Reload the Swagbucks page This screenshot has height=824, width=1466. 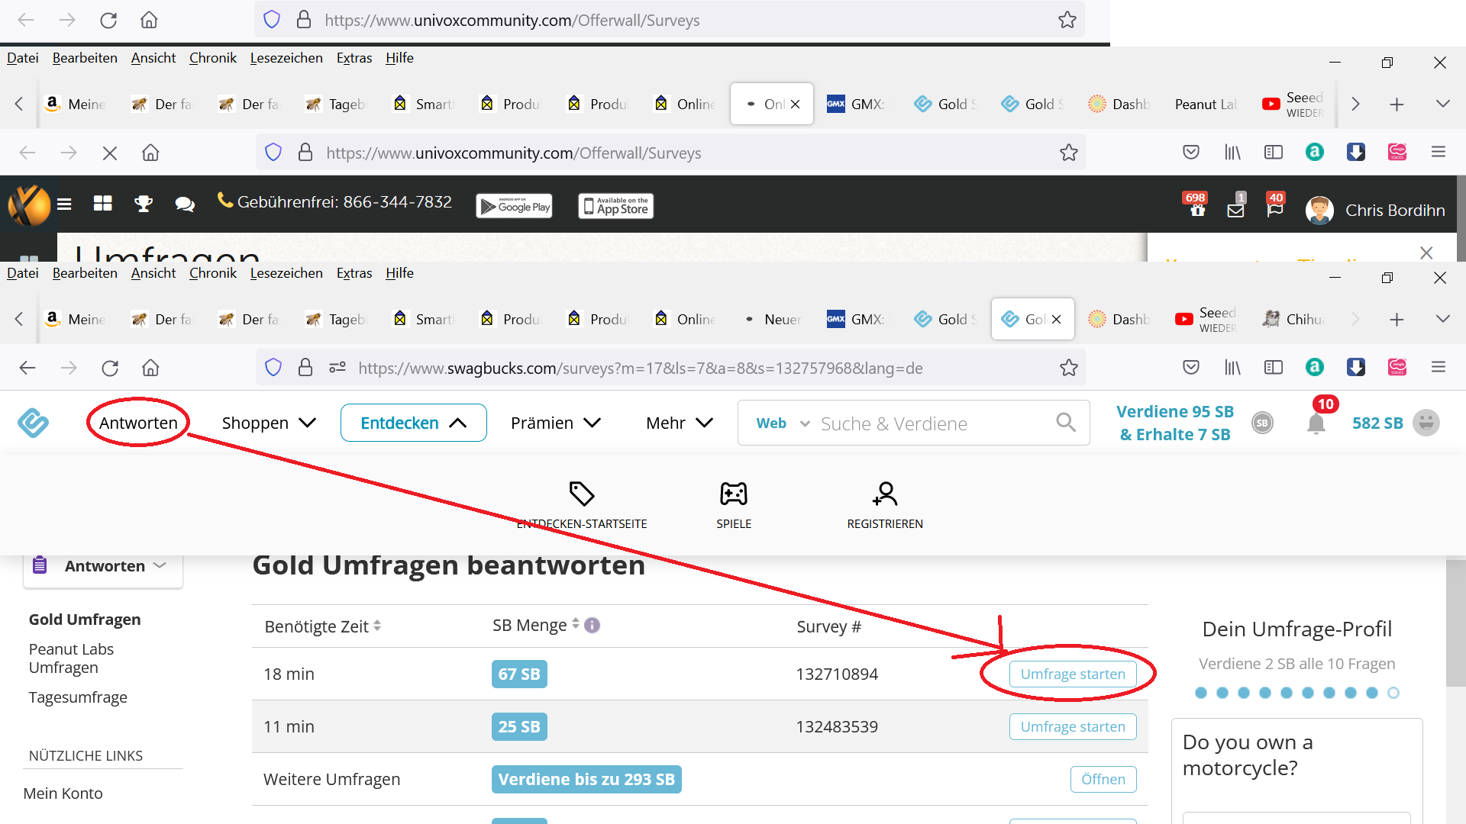click(x=110, y=368)
